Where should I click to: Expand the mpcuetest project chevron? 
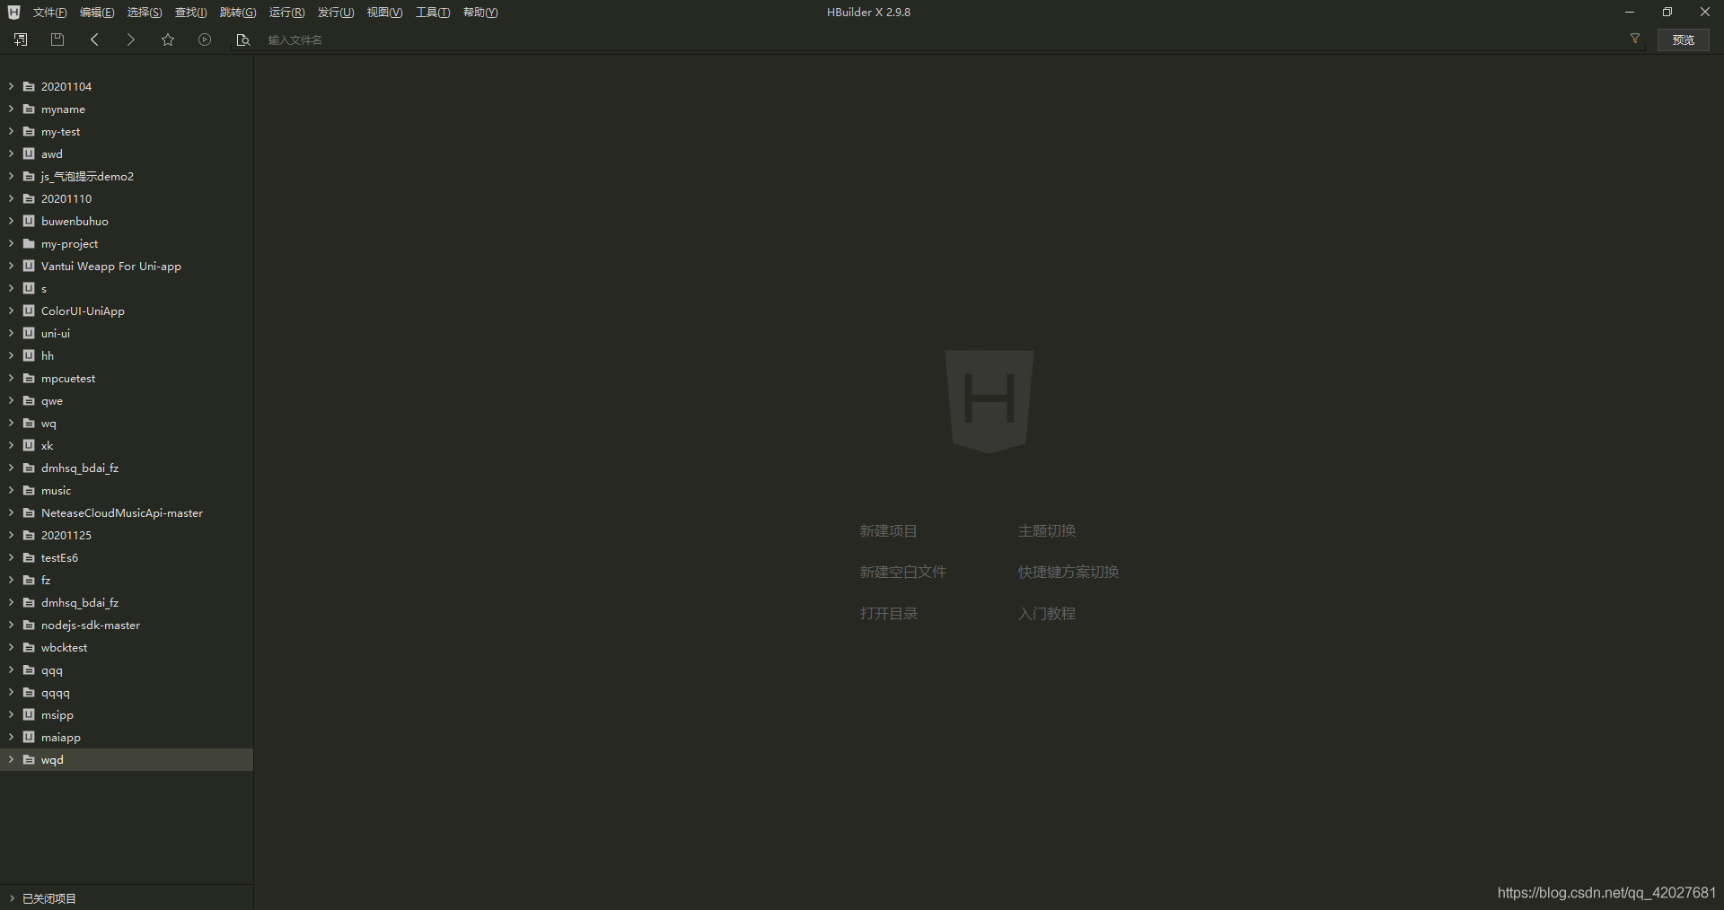(11, 378)
